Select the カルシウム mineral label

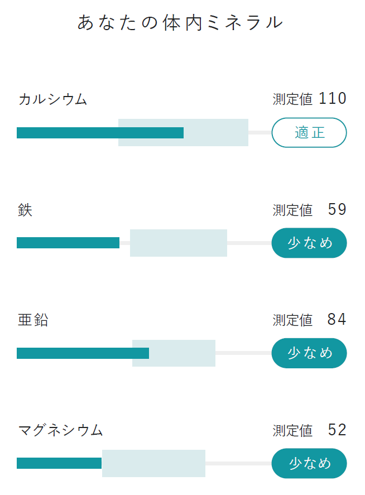pos(53,100)
